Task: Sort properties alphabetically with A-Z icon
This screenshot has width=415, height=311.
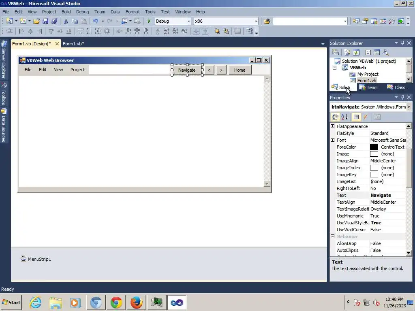Action: [344, 117]
